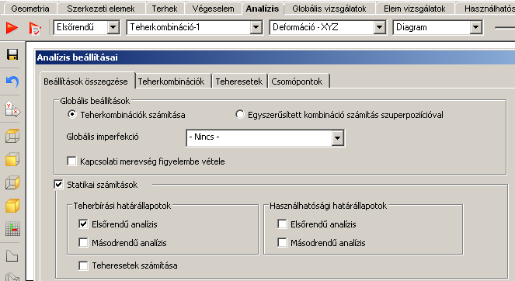Toggle Statikai számítások checkbox

click(x=58, y=185)
